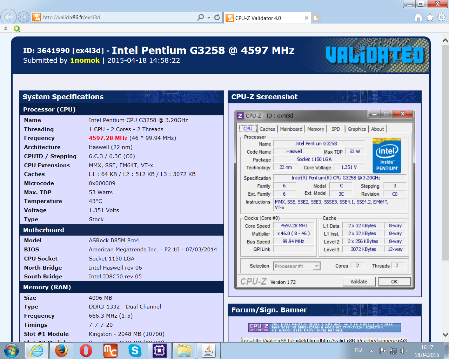Open the volume speaker tray icon
The width and height of the screenshot is (449, 359).
pyautogui.click(x=404, y=351)
